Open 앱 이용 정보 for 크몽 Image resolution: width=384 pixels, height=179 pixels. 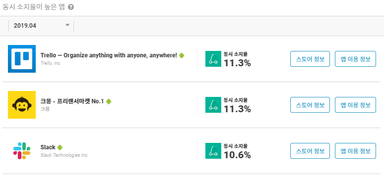355,105
